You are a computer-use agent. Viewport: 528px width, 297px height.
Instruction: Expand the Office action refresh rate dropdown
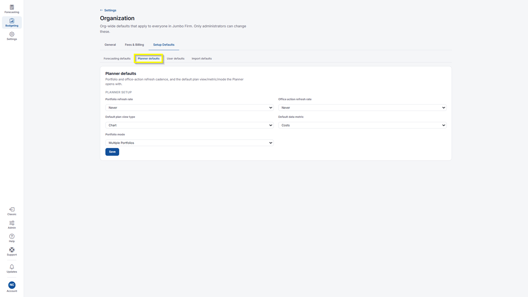click(362, 107)
